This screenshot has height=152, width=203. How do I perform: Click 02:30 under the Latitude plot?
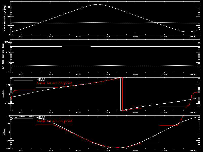pos(79,150)
